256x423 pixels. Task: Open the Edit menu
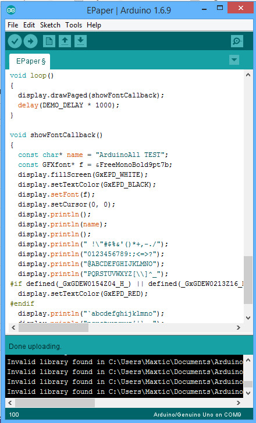(x=29, y=25)
